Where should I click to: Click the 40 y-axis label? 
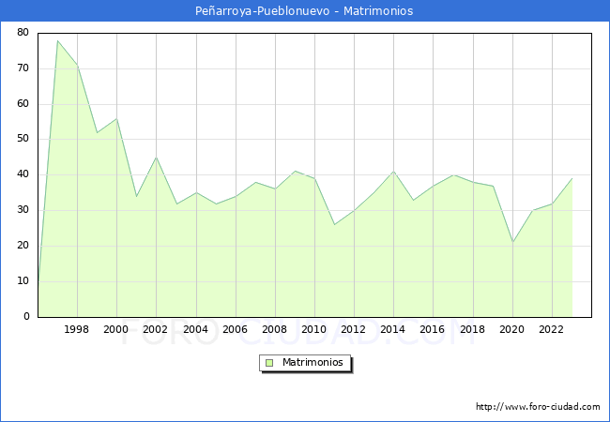coord(23,174)
